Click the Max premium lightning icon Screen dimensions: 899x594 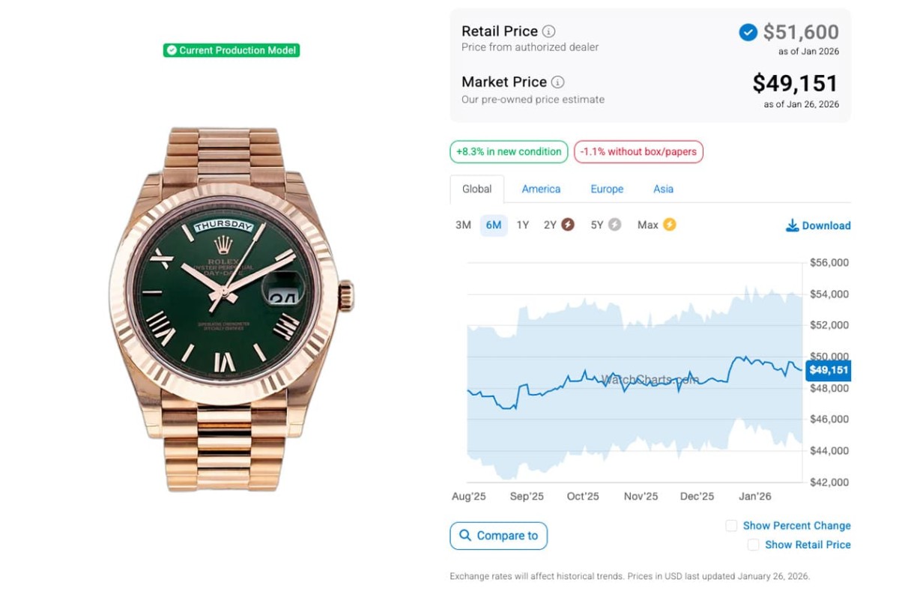[669, 225]
